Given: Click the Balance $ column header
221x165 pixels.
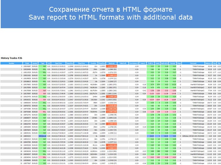Looking at the screenshot, I should point(209,64).
